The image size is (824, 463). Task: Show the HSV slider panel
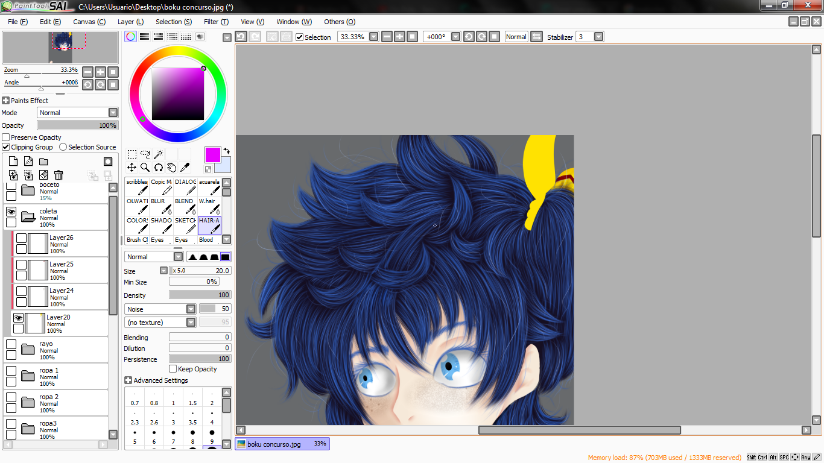158,37
